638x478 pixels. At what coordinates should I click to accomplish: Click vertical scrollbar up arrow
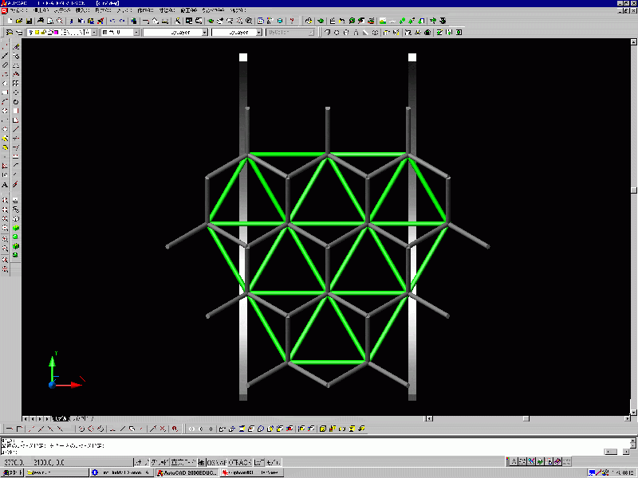pyautogui.click(x=633, y=42)
